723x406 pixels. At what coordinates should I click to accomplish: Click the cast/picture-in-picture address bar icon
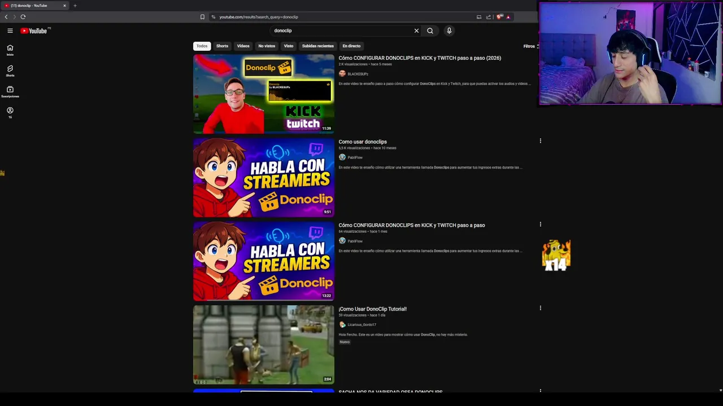[x=479, y=17]
